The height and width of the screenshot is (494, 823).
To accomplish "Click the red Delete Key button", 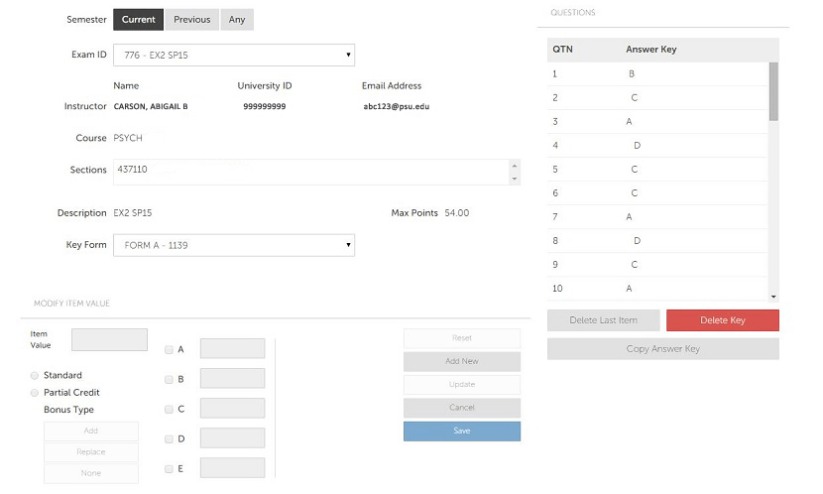I will 723,320.
